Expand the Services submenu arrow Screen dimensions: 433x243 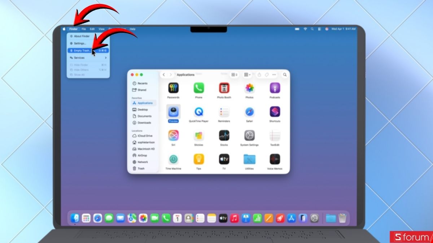pyautogui.click(x=106, y=58)
